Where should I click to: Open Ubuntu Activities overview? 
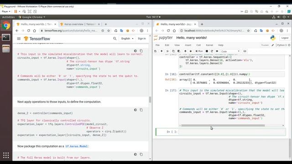[8, 17]
